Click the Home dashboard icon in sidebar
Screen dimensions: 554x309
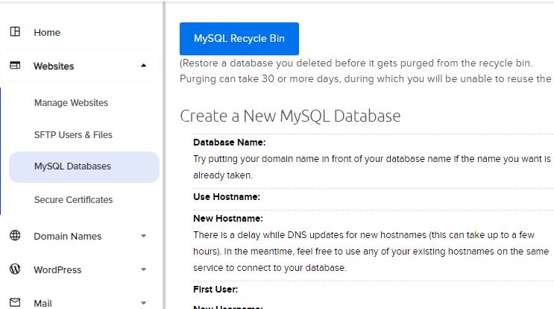15,32
